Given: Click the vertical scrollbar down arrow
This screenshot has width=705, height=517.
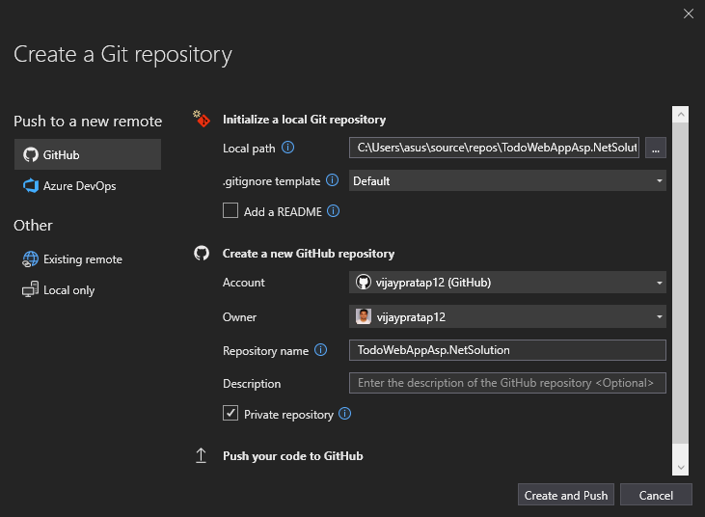Looking at the screenshot, I should (681, 468).
